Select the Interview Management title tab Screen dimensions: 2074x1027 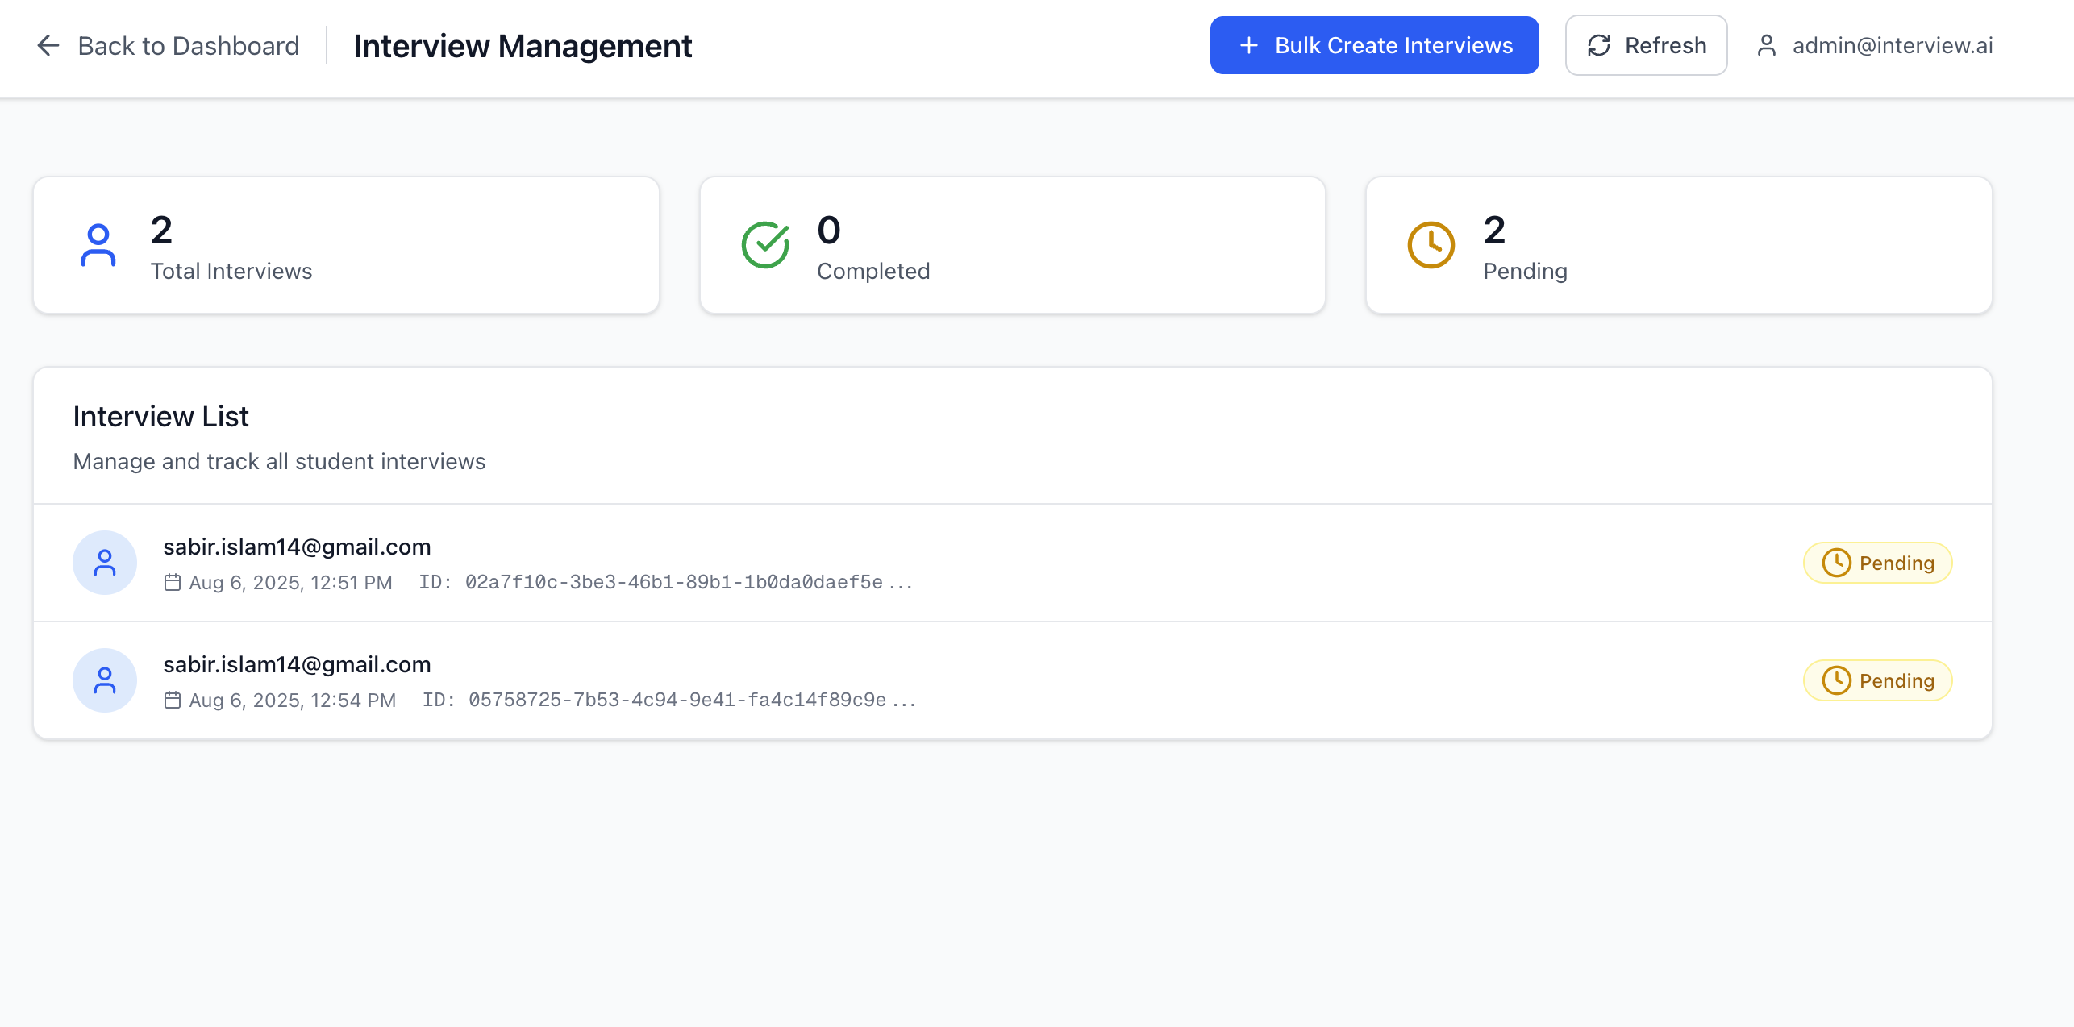[x=522, y=45]
